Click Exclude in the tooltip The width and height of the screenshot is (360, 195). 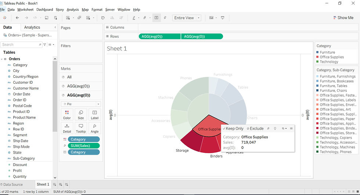pos(255,129)
